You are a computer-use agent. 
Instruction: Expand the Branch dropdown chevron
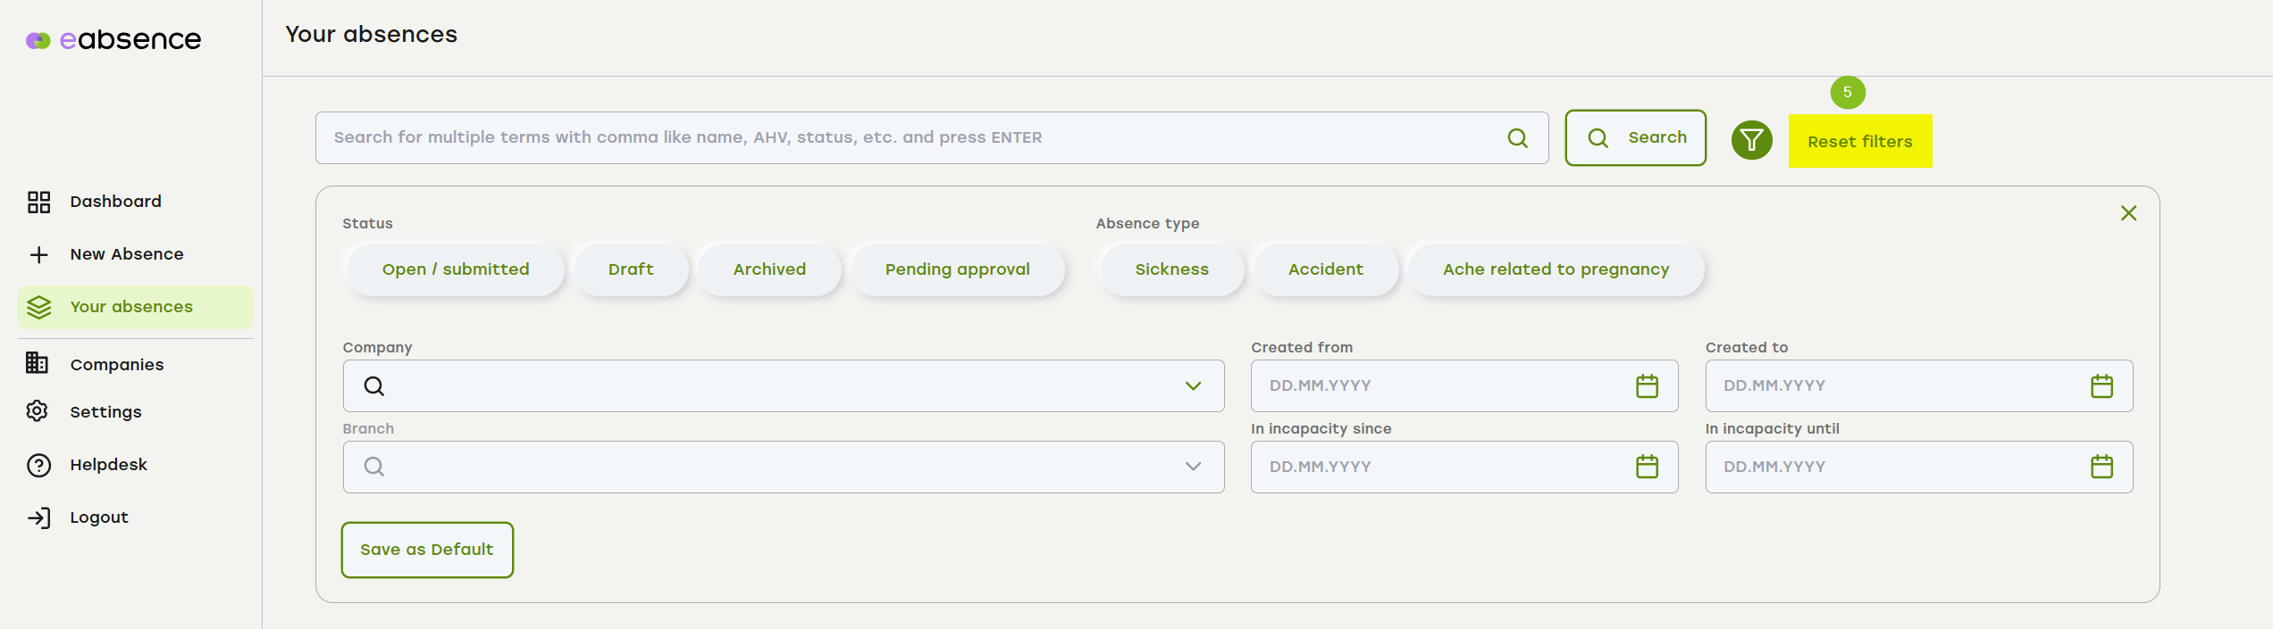click(1193, 467)
